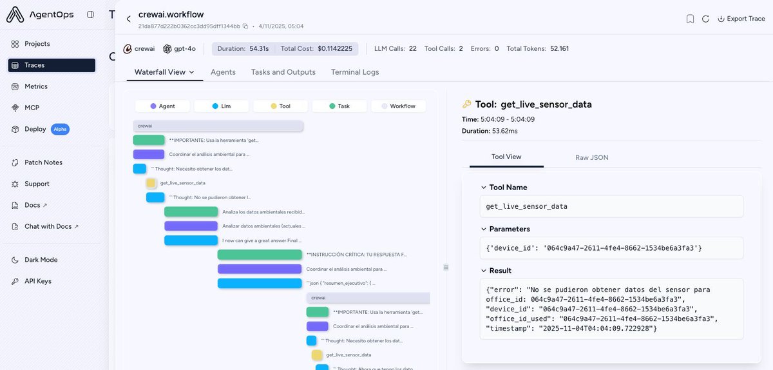Click the Metrics icon
The image size is (773, 370).
[x=16, y=86]
